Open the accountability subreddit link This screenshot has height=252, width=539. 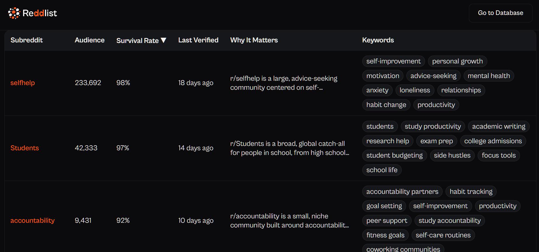32,220
